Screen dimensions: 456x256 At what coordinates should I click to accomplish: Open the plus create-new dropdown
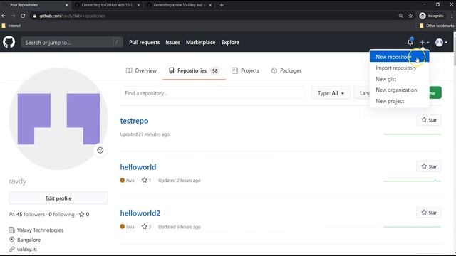[x=424, y=43]
